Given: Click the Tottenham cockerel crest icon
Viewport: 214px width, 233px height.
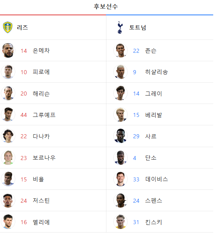Looking at the screenshot, I should pyautogui.click(x=120, y=27).
